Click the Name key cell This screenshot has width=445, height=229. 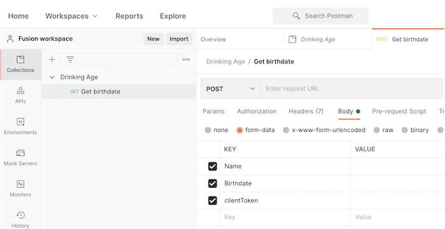285,166
